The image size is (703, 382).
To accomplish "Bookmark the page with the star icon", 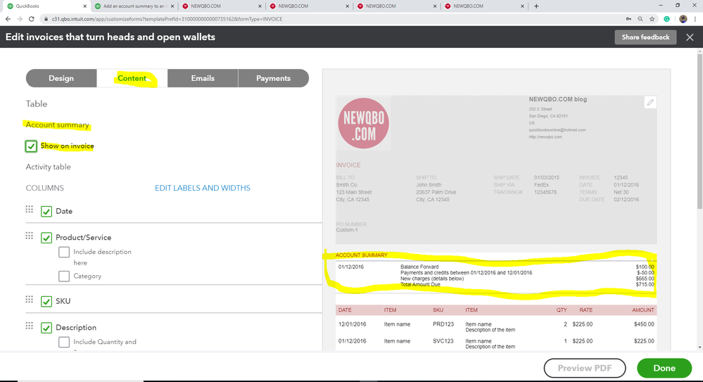I will 652,19.
